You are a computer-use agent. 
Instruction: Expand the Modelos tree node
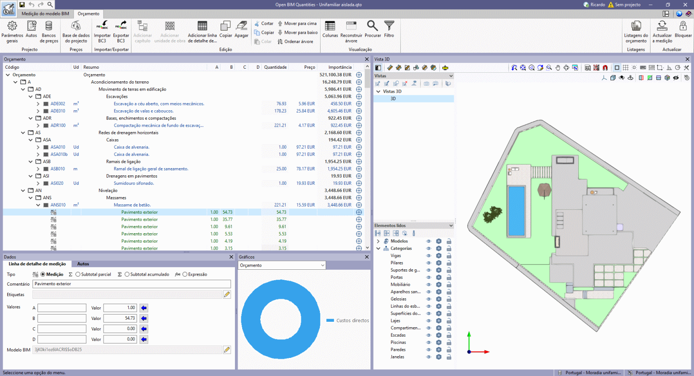pos(378,241)
